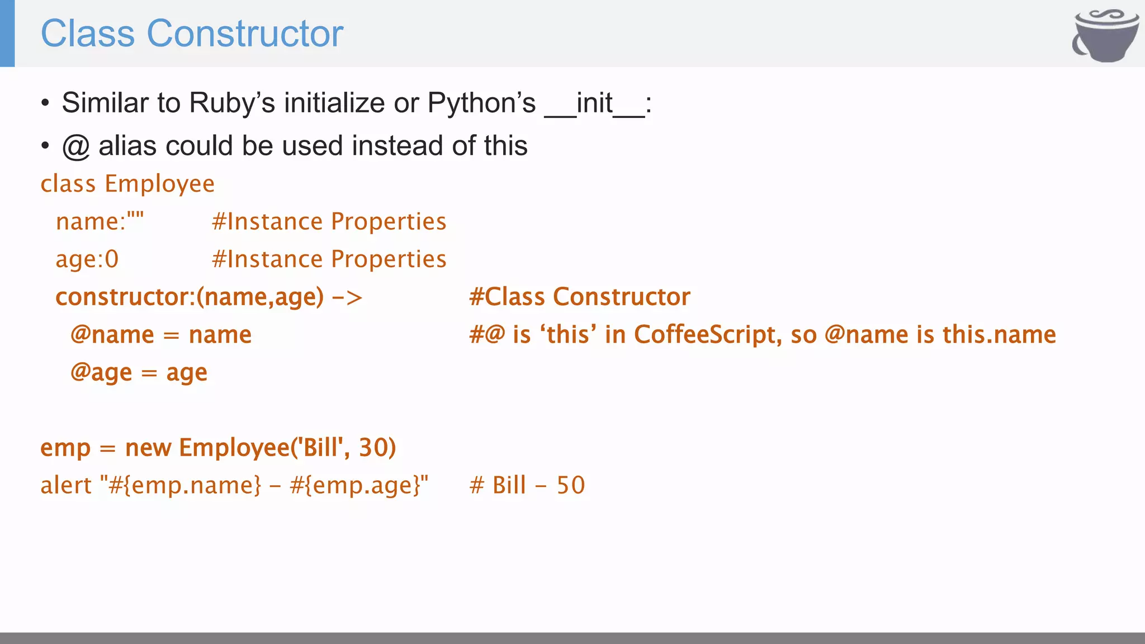Click the '#Class Constructor' comment
This screenshot has width=1145, height=644.
coord(580,297)
